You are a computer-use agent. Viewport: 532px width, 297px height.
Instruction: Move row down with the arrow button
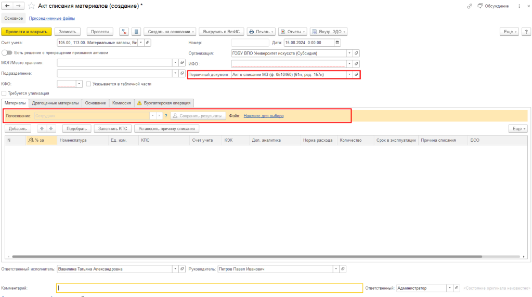[x=51, y=128]
